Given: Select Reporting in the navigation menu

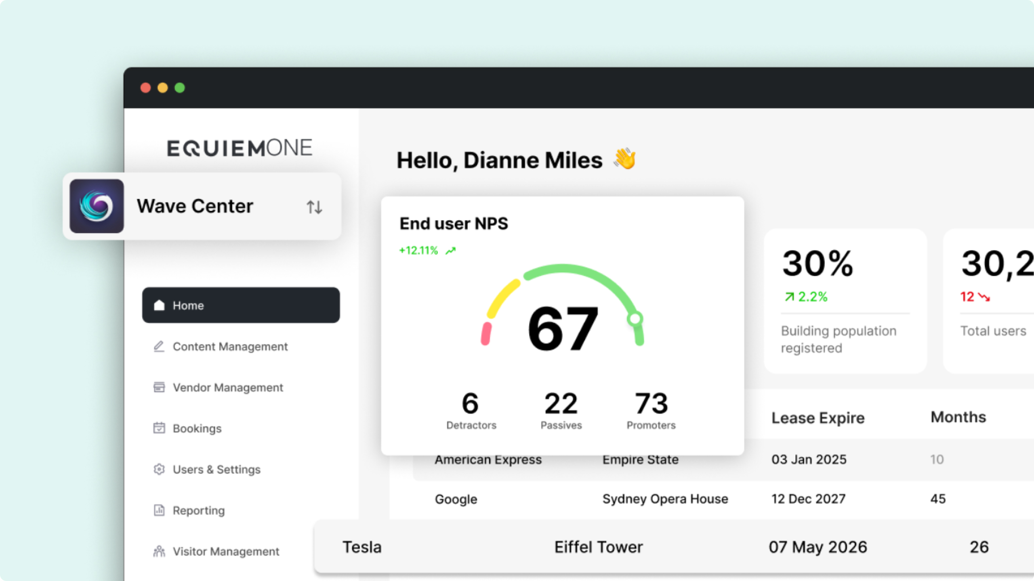Looking at the screenshot, I should click(198, 510).
